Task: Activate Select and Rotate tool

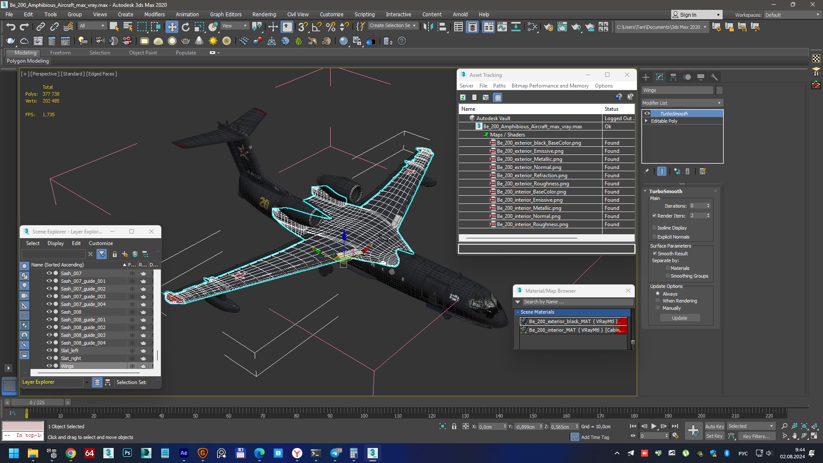Action: pyautogui.click(x=186, y=27)
